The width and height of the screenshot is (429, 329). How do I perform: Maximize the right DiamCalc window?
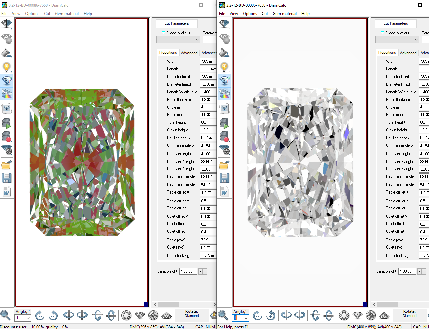pyautogui.click(x=420, y=5)
